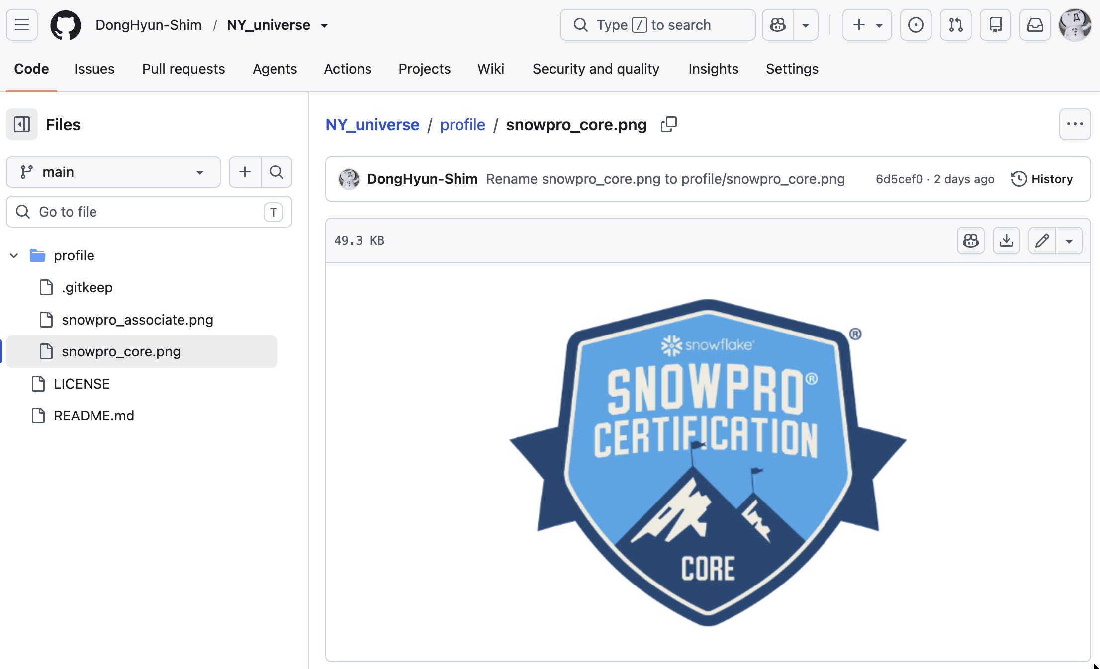Open the repository Settings tab

click(792, 69)
